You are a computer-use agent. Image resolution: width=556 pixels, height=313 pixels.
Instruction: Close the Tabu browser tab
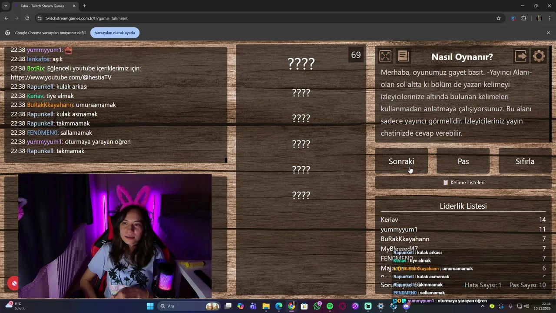74,6
